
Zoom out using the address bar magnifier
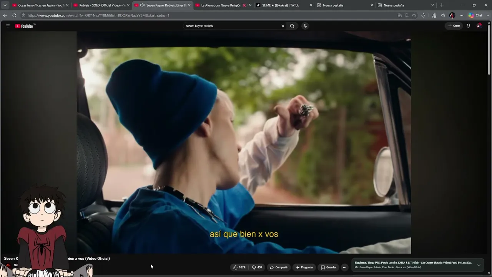407,15
